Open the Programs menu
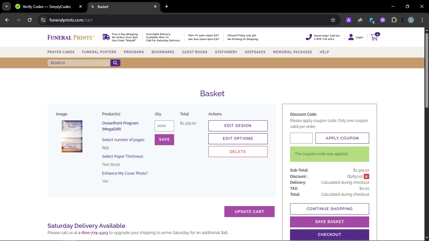 click(x=134, y=52)
